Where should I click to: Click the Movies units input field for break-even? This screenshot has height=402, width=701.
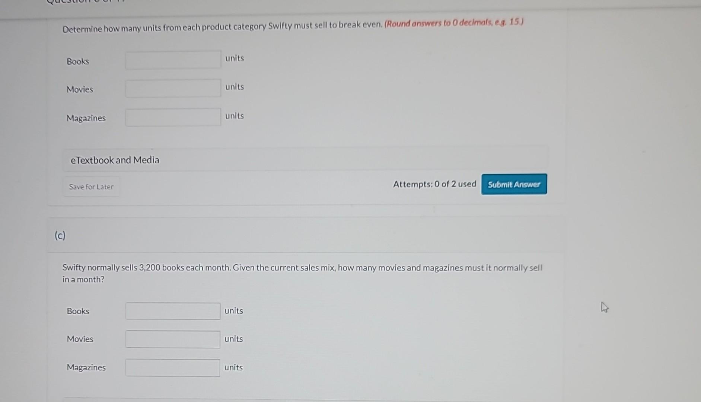(173, 88)
